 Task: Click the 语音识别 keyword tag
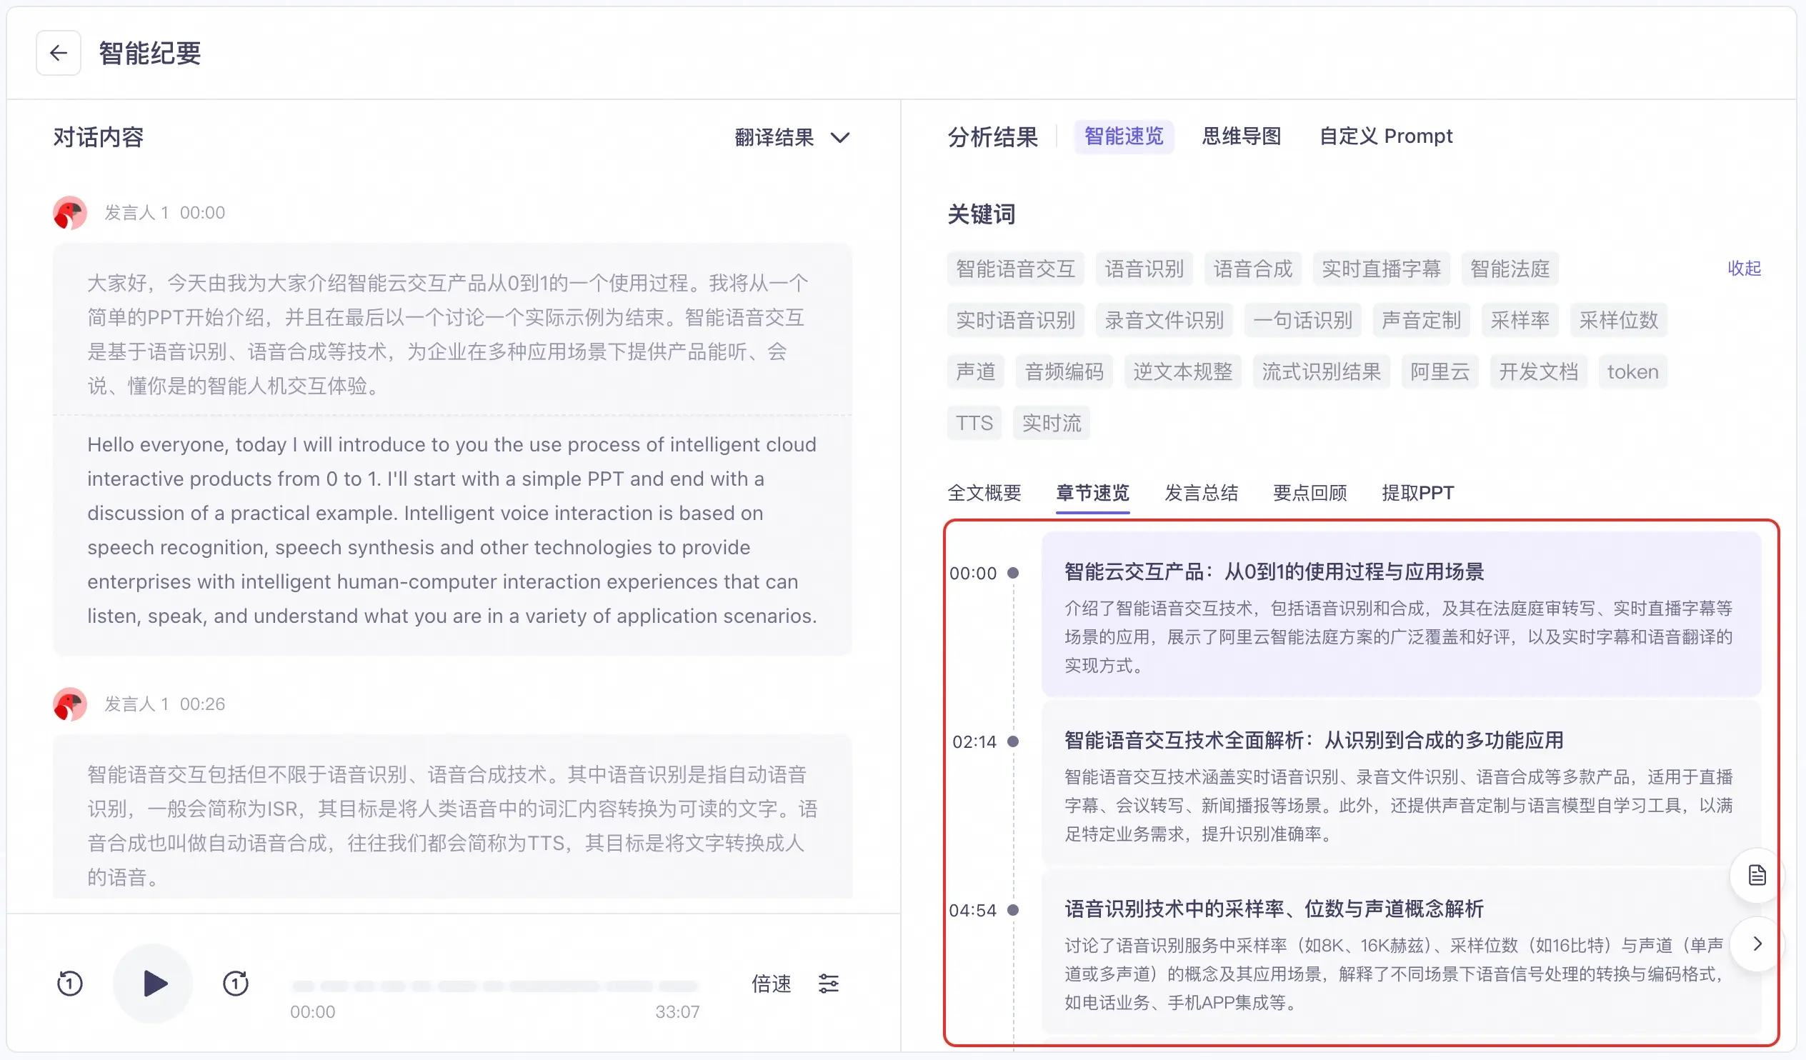pos(1144,269)
